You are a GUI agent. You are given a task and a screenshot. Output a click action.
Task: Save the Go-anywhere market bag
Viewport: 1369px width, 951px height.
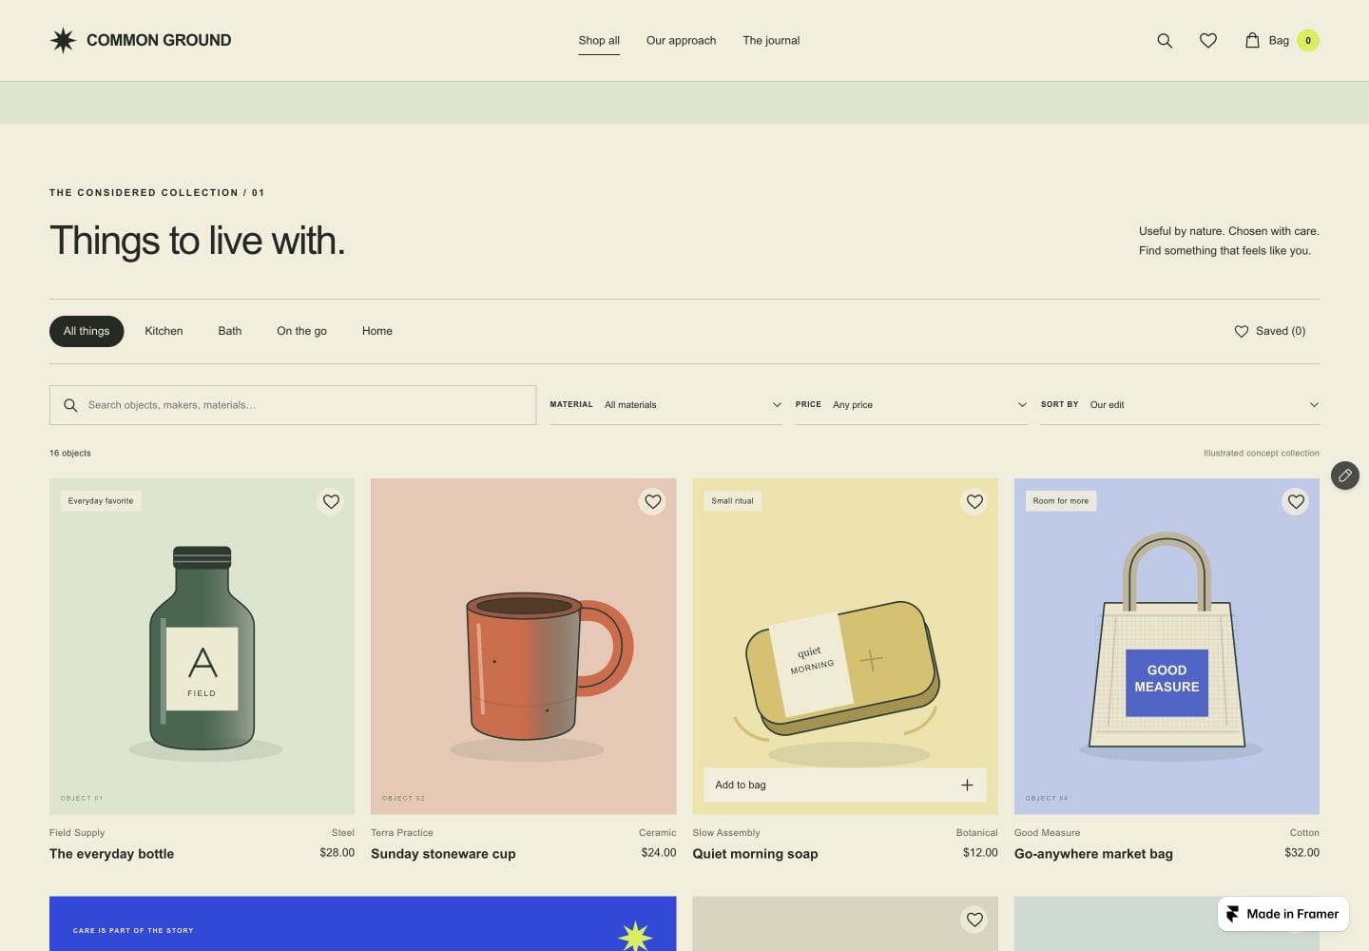[x=1296, y=501]
